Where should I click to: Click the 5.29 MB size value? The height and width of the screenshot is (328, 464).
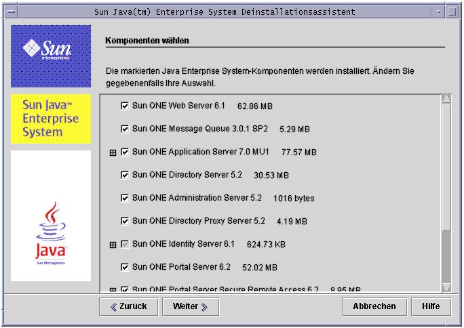(294, 129)
